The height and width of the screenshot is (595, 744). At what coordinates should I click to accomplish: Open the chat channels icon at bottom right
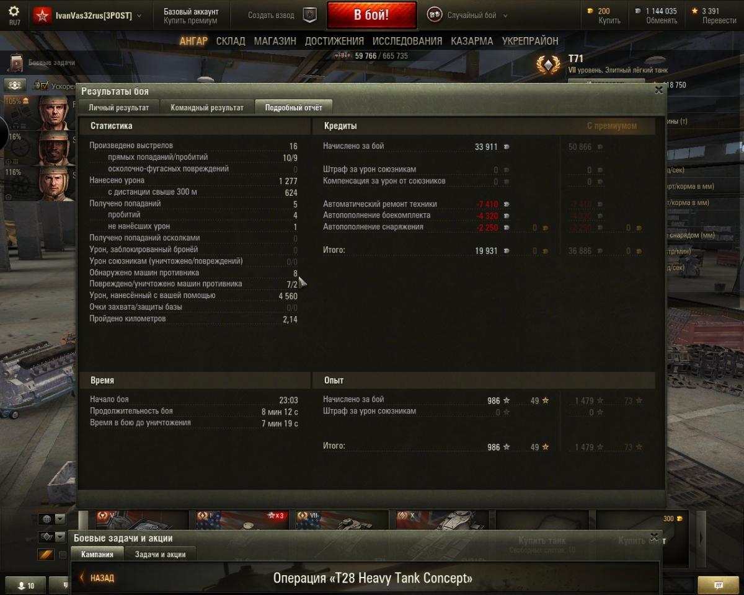pyautogui.click(x=718, y=584)
